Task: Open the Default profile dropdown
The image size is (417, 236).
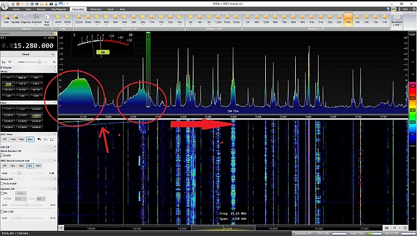Action: tap(28, 54)
